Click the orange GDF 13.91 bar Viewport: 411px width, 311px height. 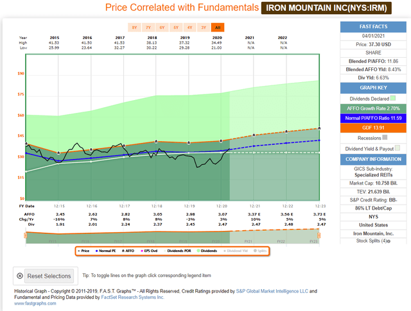(x=373, y=128)
